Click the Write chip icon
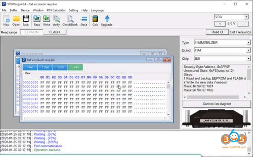Image resolution: width=253 pixels, height=157 pixels. (47, 20)
